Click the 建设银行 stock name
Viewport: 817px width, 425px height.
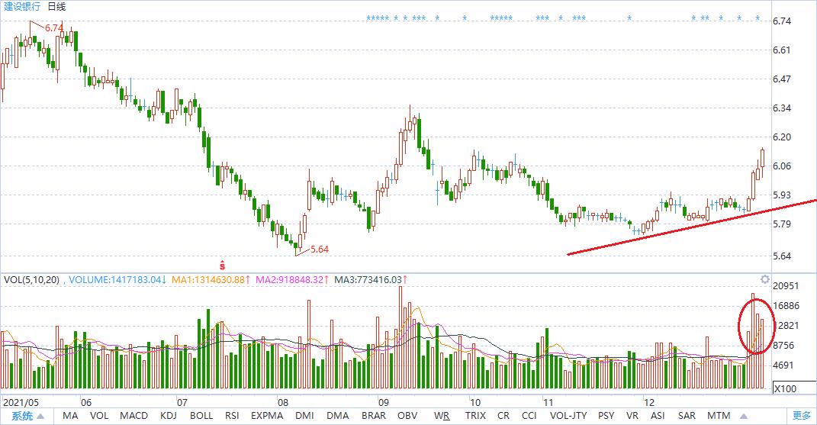pos(22,7)
